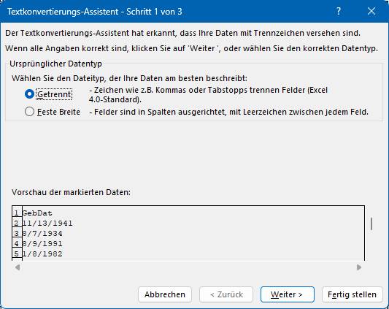Image resolution: width=389 pixels, height=309 pixels.
Task: Click the preview's right scroll arrow
Action: coord(359,267)
